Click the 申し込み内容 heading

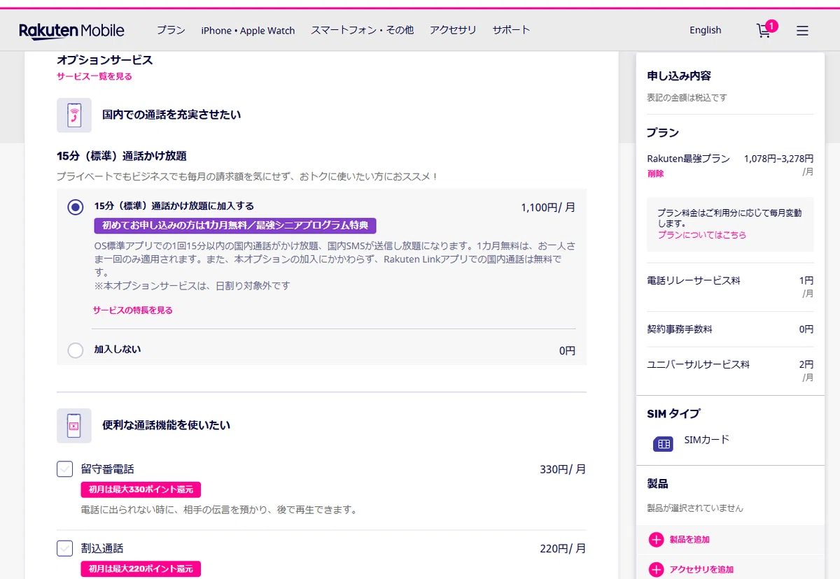point(679,76)
